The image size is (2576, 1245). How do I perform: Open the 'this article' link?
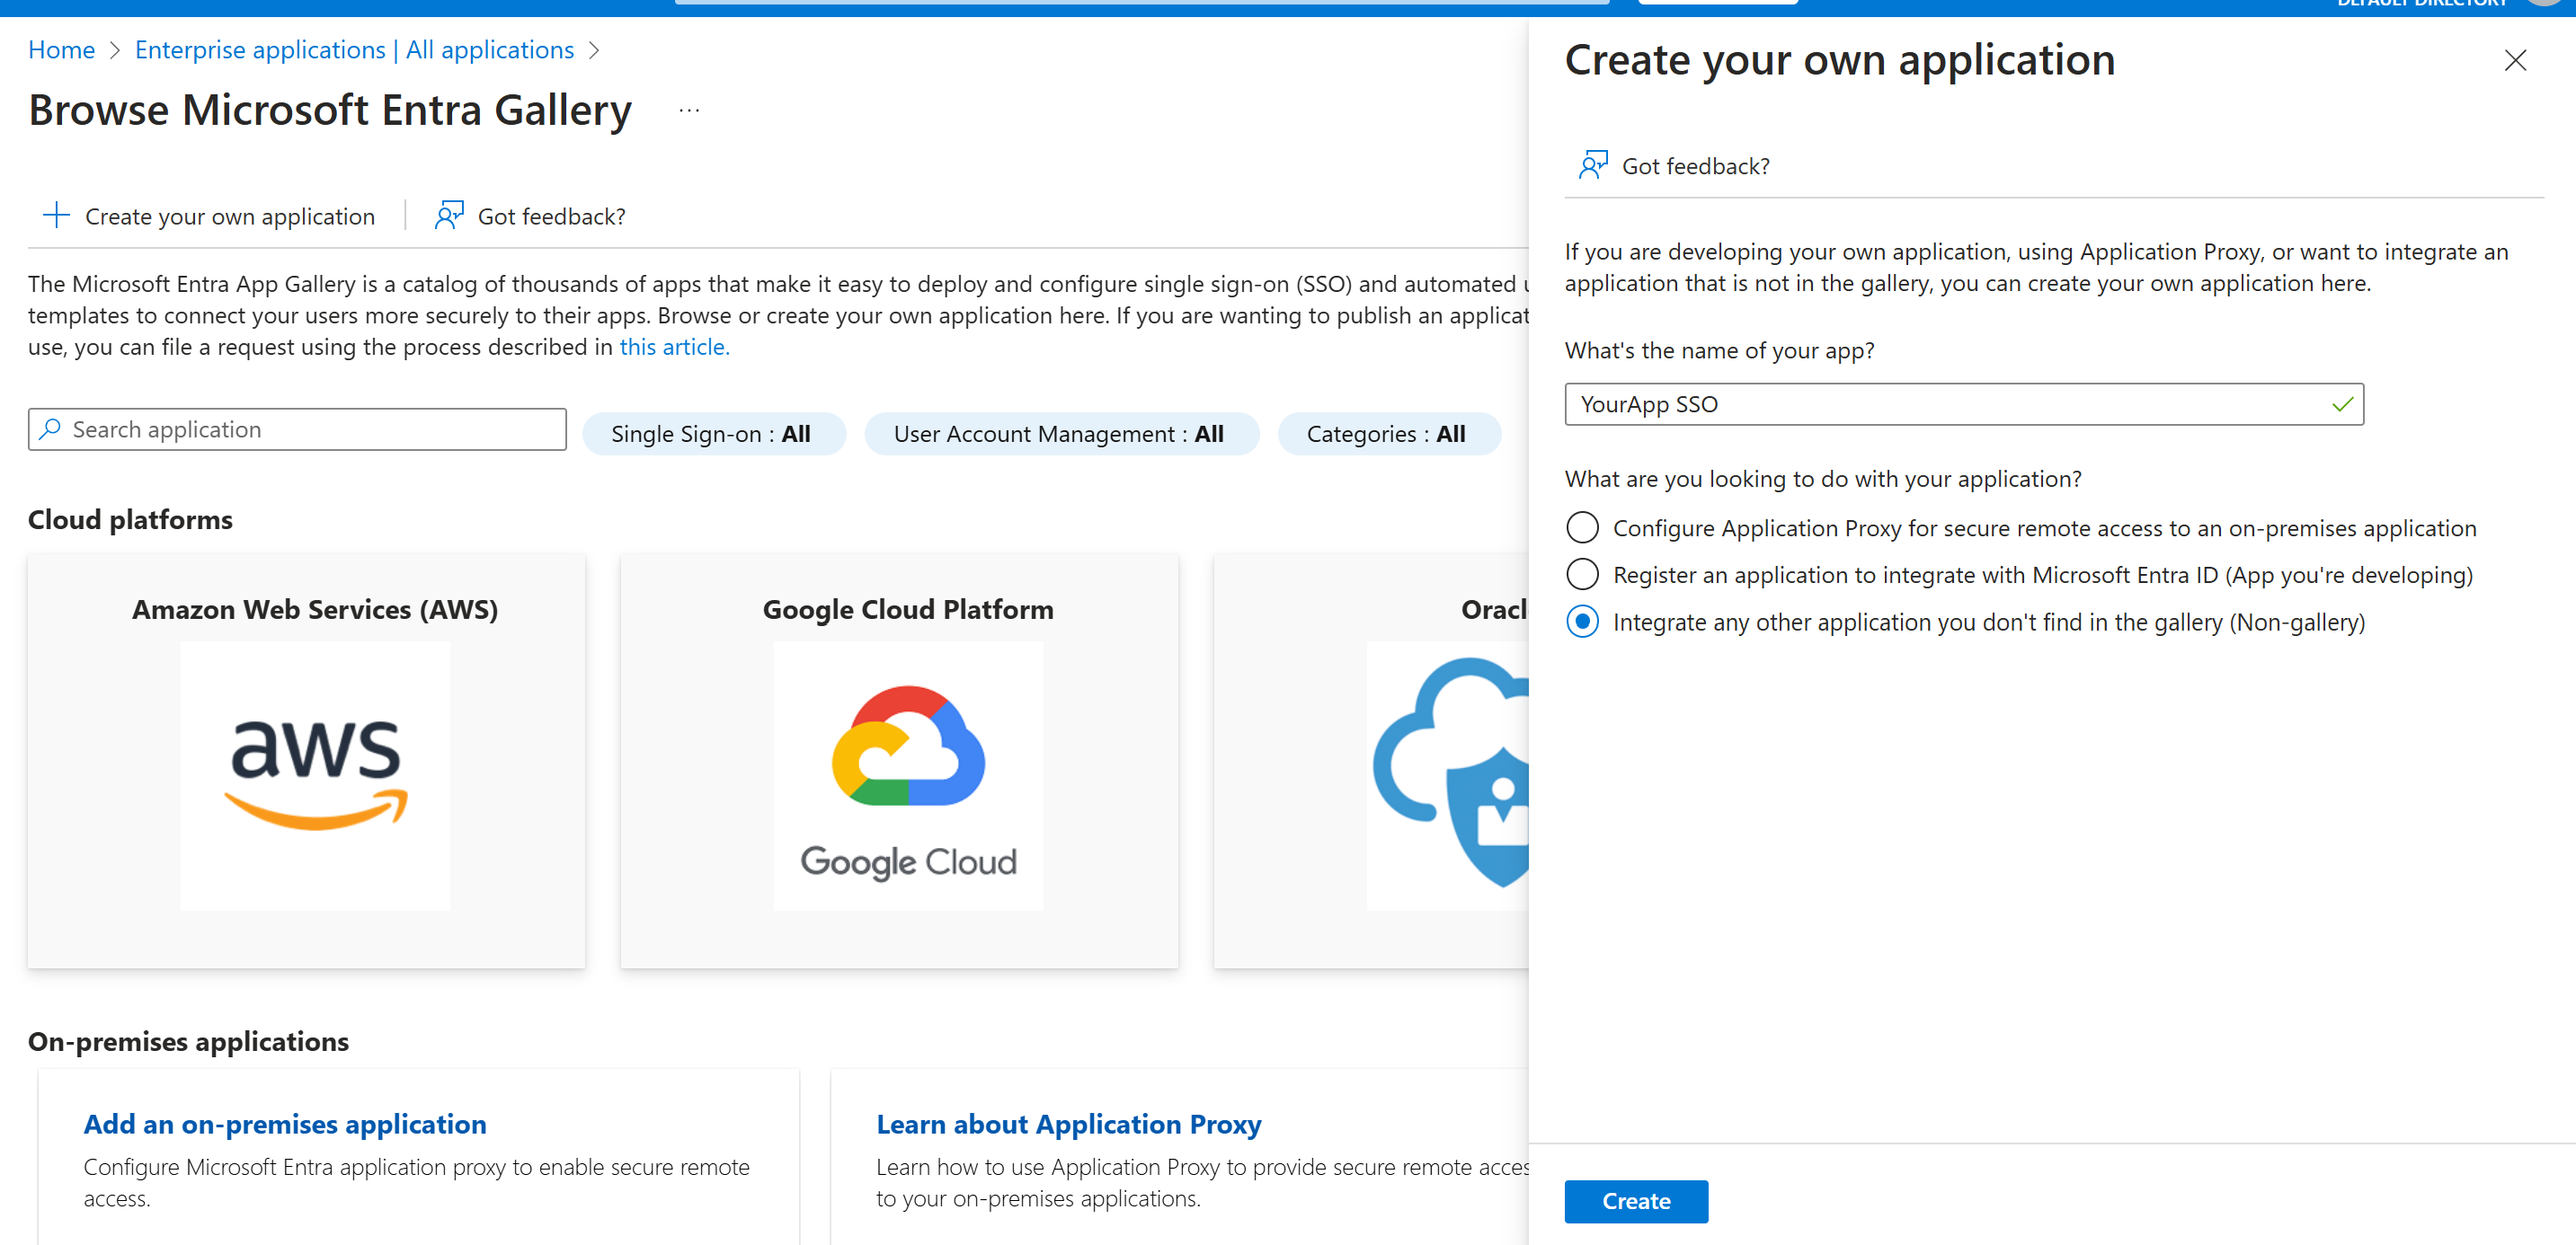pos(674,347)
